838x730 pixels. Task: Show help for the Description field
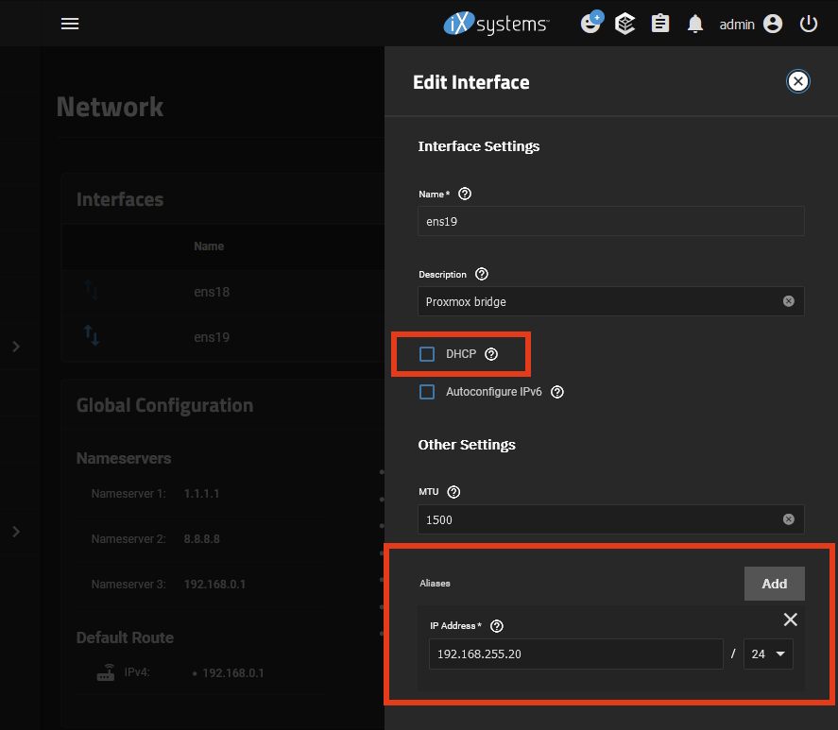pos(482,275)
